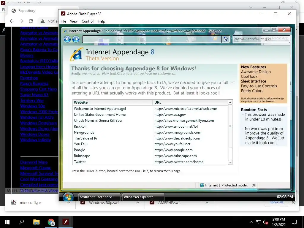The image size is (304, 228).
Task: Click the Adobe Flash Player title icon
Action: tap(63, 14)
